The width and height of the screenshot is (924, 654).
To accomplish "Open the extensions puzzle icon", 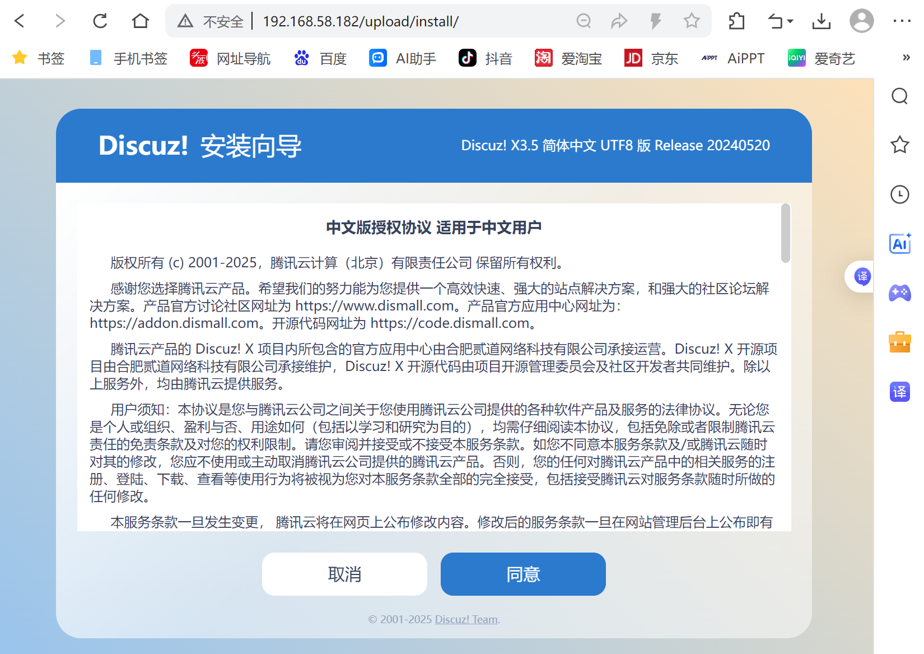I will [737, 21].
